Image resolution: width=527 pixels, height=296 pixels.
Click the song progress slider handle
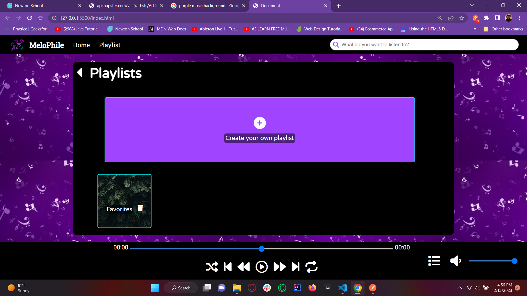point(262,249)
